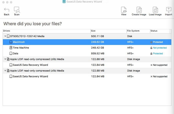Viewport: 174px width, 114px height.
Task: Click the second EaseUS Data Recovery Wizard volume icon
Action: pyautogui.click(x=11, y=77)
